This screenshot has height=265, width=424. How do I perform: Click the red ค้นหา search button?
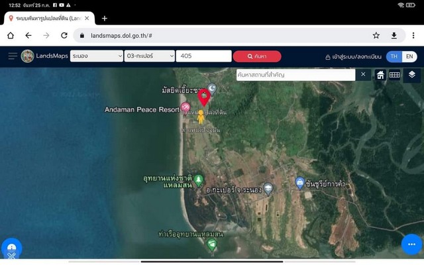coord(257,56)
